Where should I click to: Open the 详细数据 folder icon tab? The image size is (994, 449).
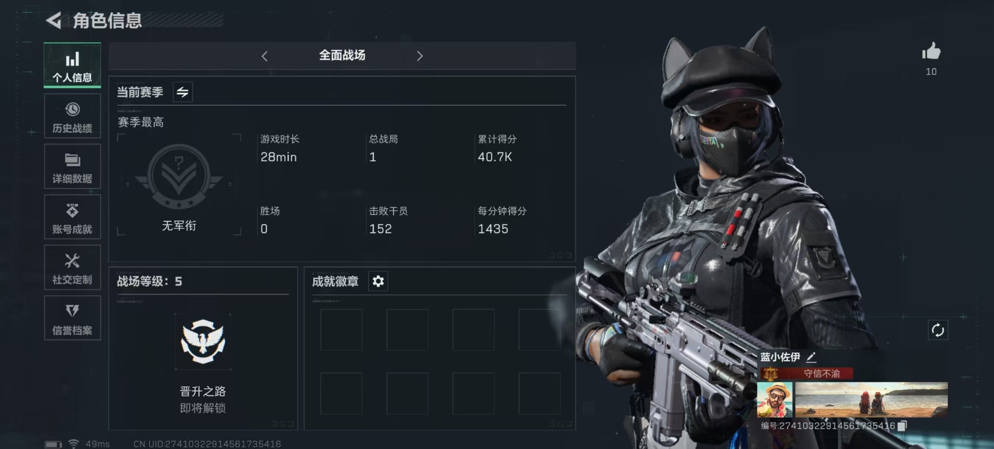click(x=72, y=167)
